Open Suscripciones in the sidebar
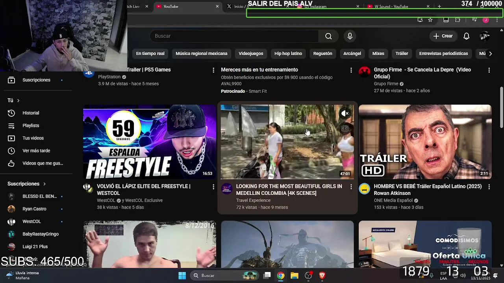Viewport: 504px width, 283px height. (36, 80)
